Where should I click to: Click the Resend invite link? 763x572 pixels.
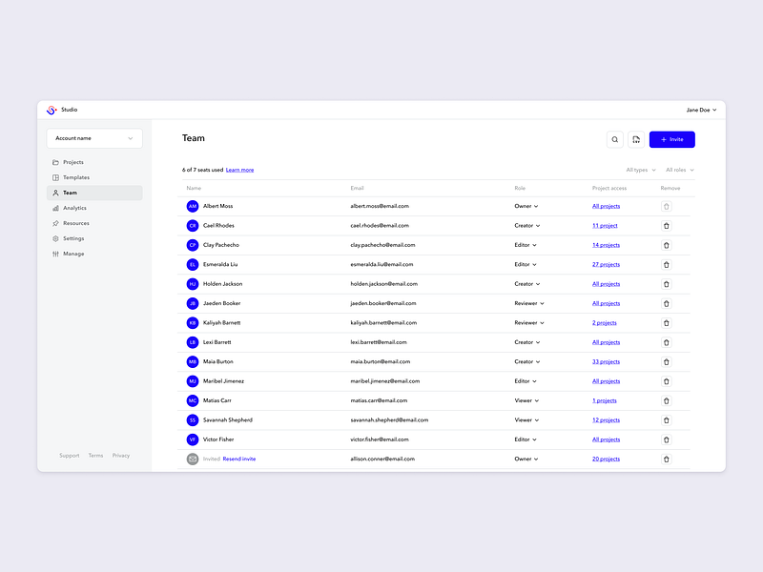coord(239,460)
